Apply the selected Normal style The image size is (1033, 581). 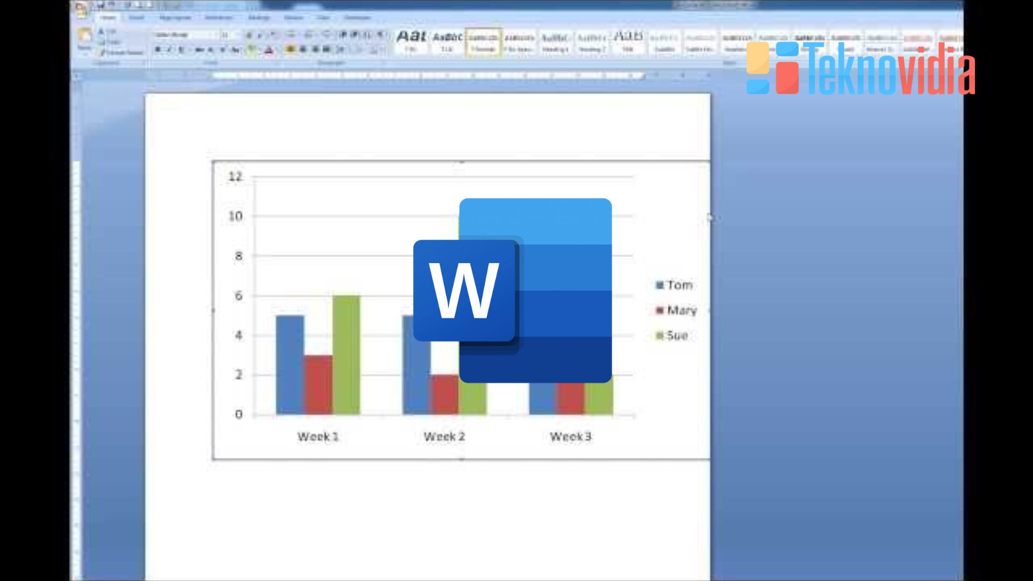pos(483,42)
